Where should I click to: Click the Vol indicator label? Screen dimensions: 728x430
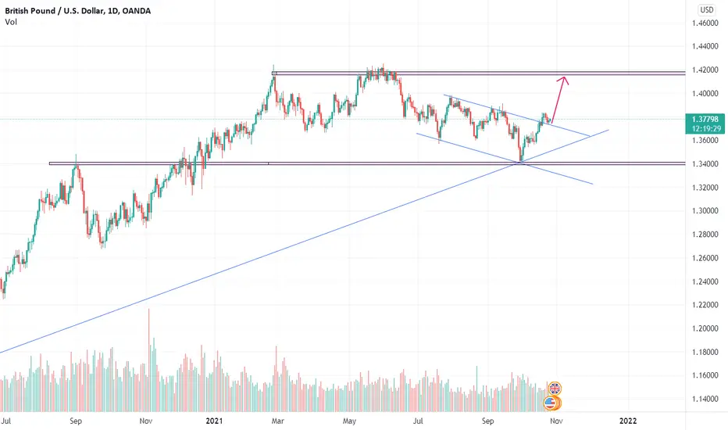pyautogui.click(x=11, y=22)
